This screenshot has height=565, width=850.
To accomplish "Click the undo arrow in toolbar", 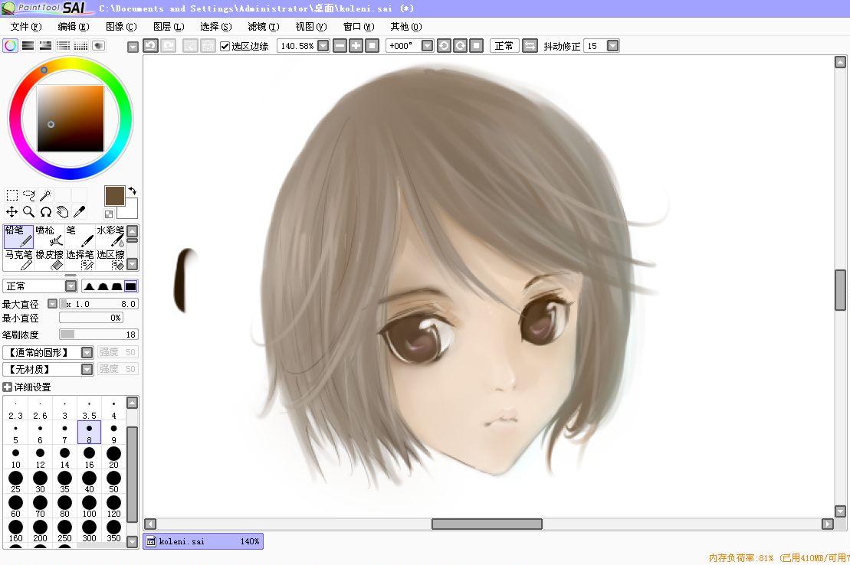I will pos(151,46).
